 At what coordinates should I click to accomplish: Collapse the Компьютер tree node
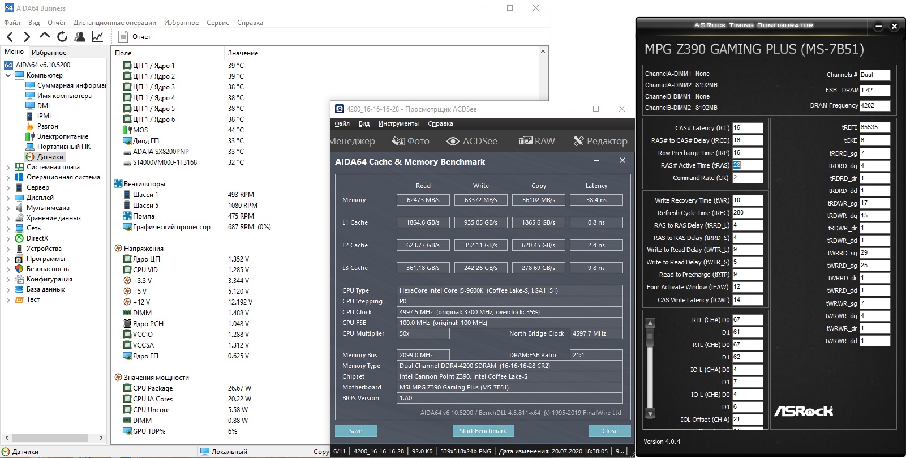click(8, 75)
